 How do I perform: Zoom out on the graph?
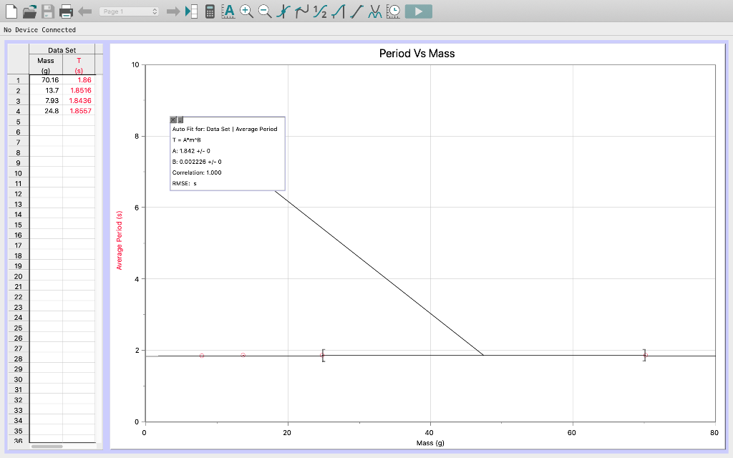263,11
